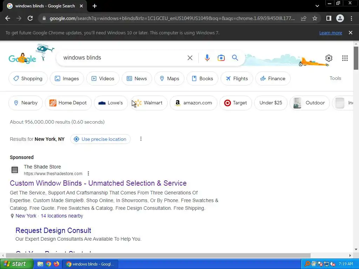Click the search tray icon in taskbar

click(x=307, y=264)
